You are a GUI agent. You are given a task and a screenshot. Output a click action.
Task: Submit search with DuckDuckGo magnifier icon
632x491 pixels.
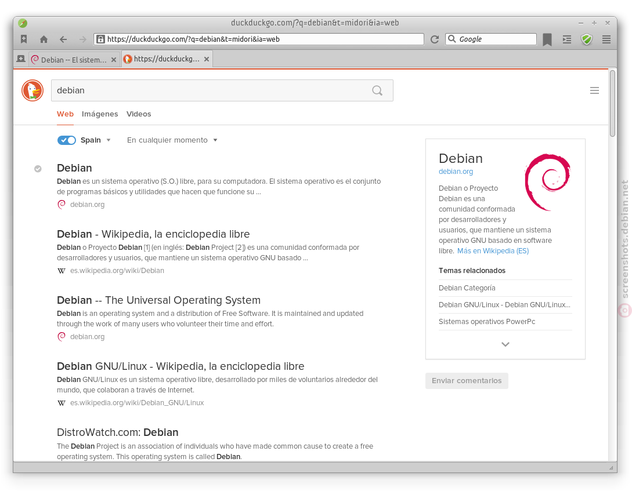(377, 90)
